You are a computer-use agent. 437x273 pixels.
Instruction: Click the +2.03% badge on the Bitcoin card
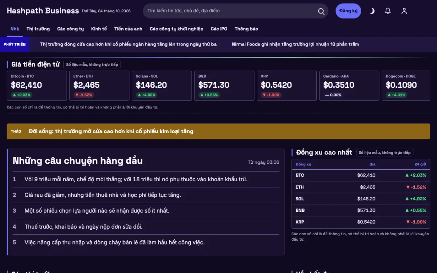(22, 95)
